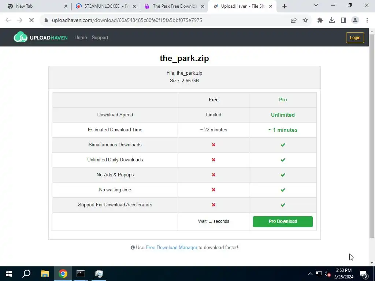Image resolution: width=375 pixels, height=281 pixels.
Task: Close the UploadHaven tab
Action: click(271, 6)
